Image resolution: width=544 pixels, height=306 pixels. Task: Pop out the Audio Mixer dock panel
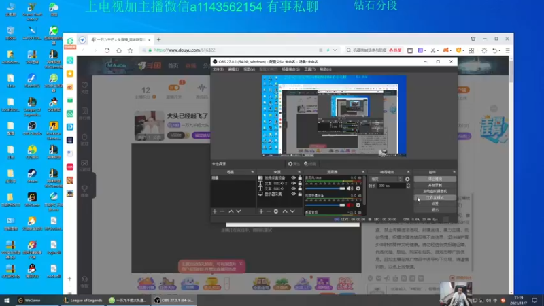click(363, 172)
